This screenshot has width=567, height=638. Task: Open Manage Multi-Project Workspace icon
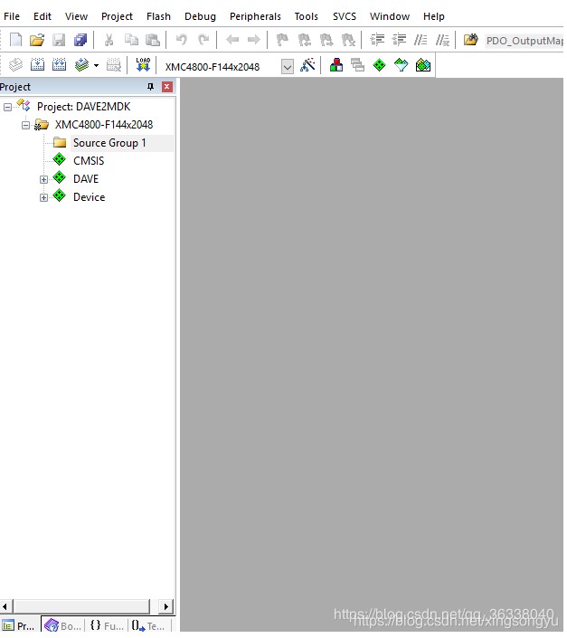[358, 65]
